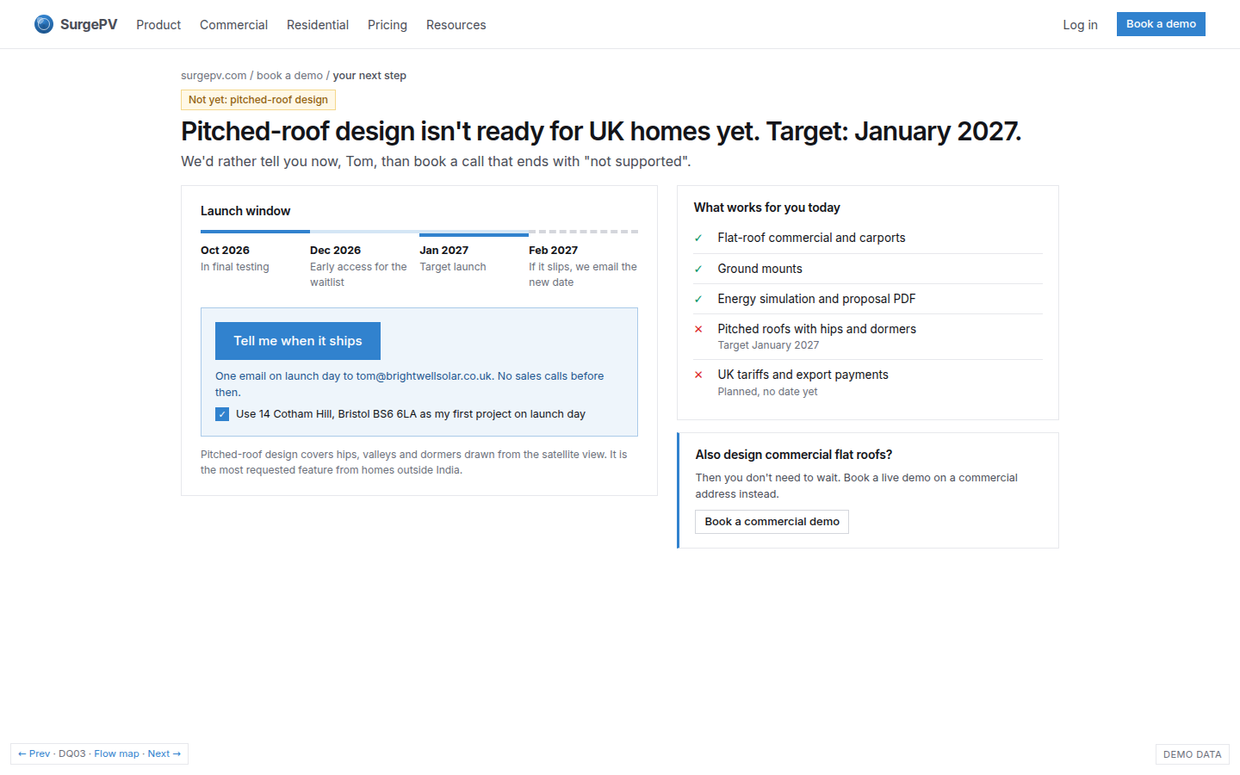Go to the Pricing page
This screenshot has width=1240, height=775.
[387, 25]
